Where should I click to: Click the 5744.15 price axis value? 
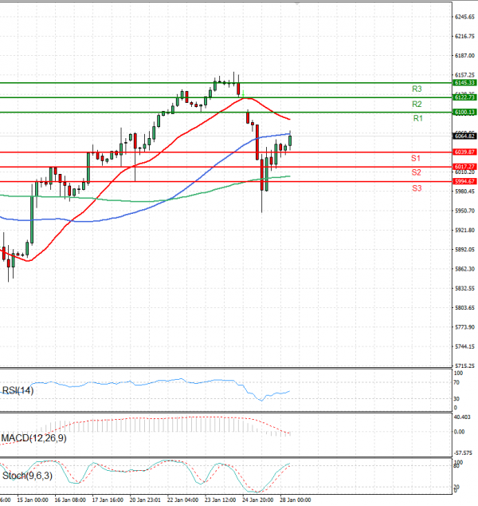[x=464, y=346]
